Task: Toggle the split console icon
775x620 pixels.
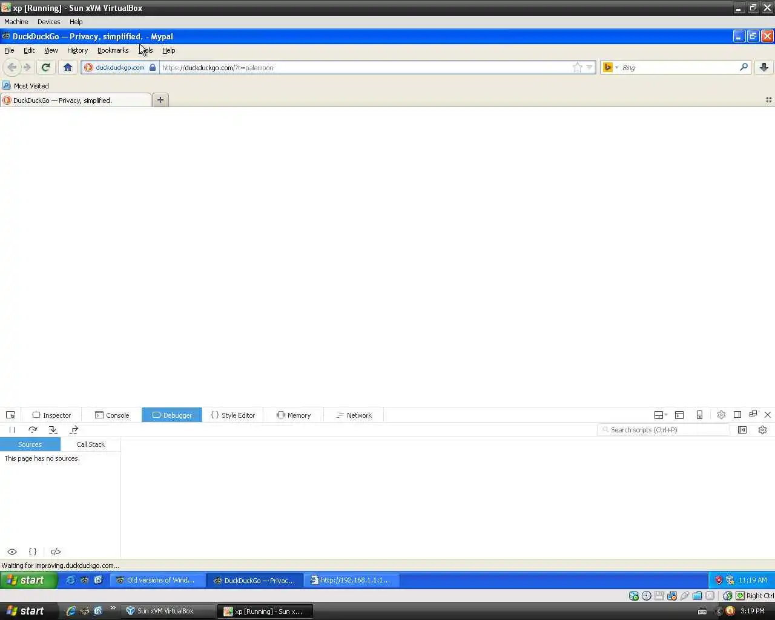Action: 679,415
